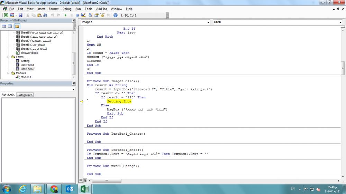Click the View Microsoft Excel icon

(6, 15)
